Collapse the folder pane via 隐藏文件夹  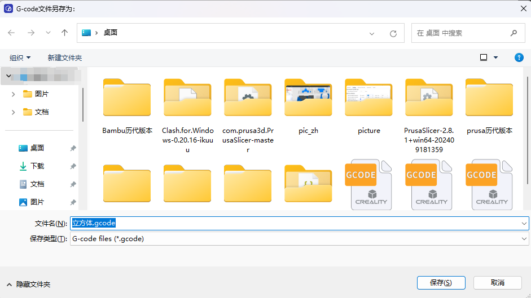[28, 284]
